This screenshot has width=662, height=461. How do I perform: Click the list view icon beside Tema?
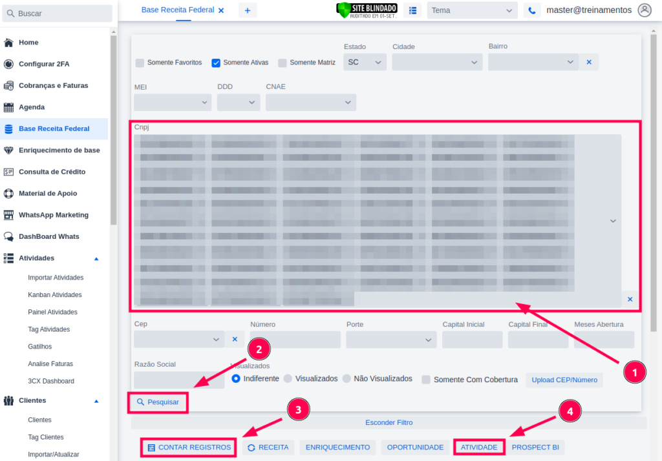(412, 10)
